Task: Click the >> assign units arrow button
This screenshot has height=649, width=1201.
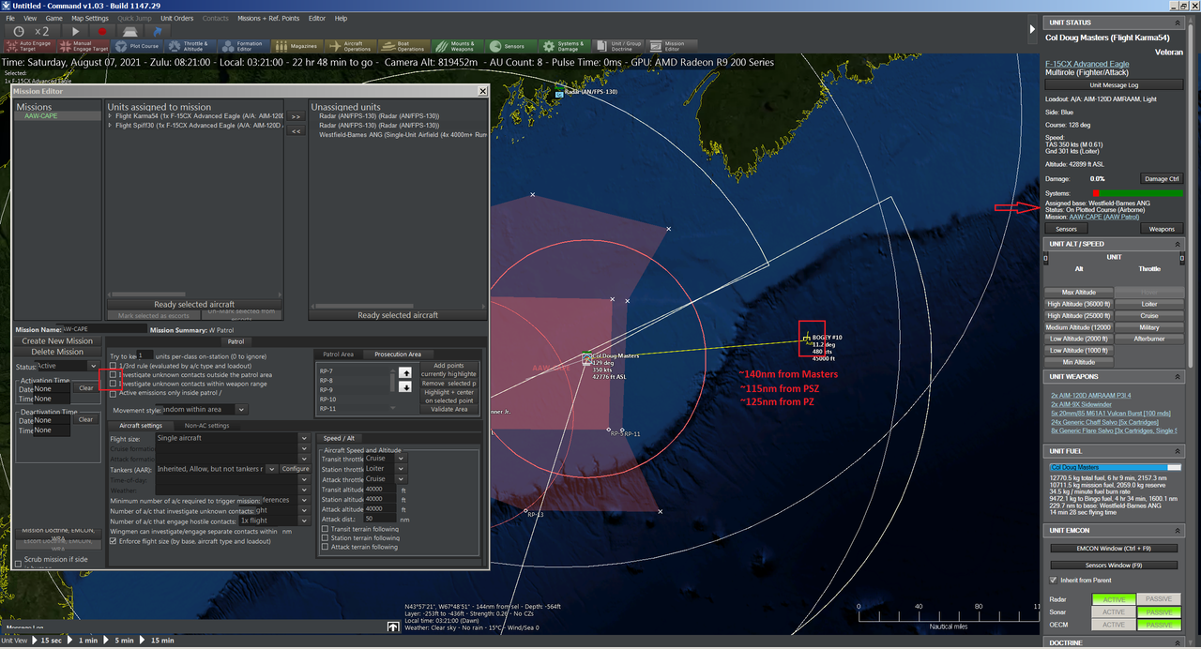Action: [x=296, y=117]
